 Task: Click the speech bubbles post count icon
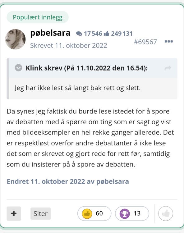click(x=79, y=34)
